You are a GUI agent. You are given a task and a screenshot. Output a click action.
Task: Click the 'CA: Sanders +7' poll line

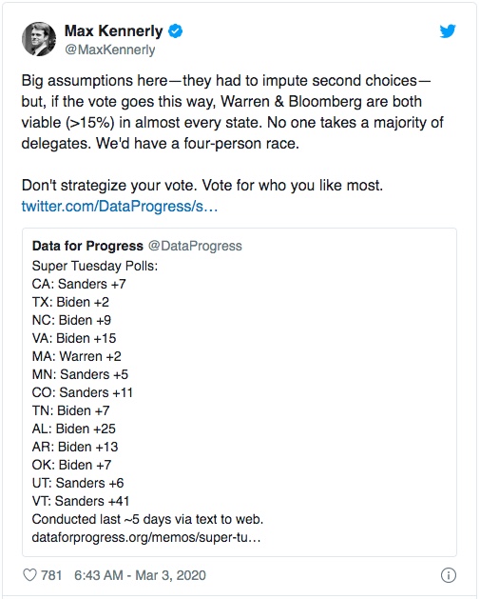pyautogui.click(x=79, y=284)
